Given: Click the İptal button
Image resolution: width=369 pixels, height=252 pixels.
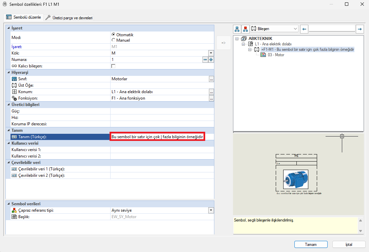Looking at the screenshot, I should 349,244.
